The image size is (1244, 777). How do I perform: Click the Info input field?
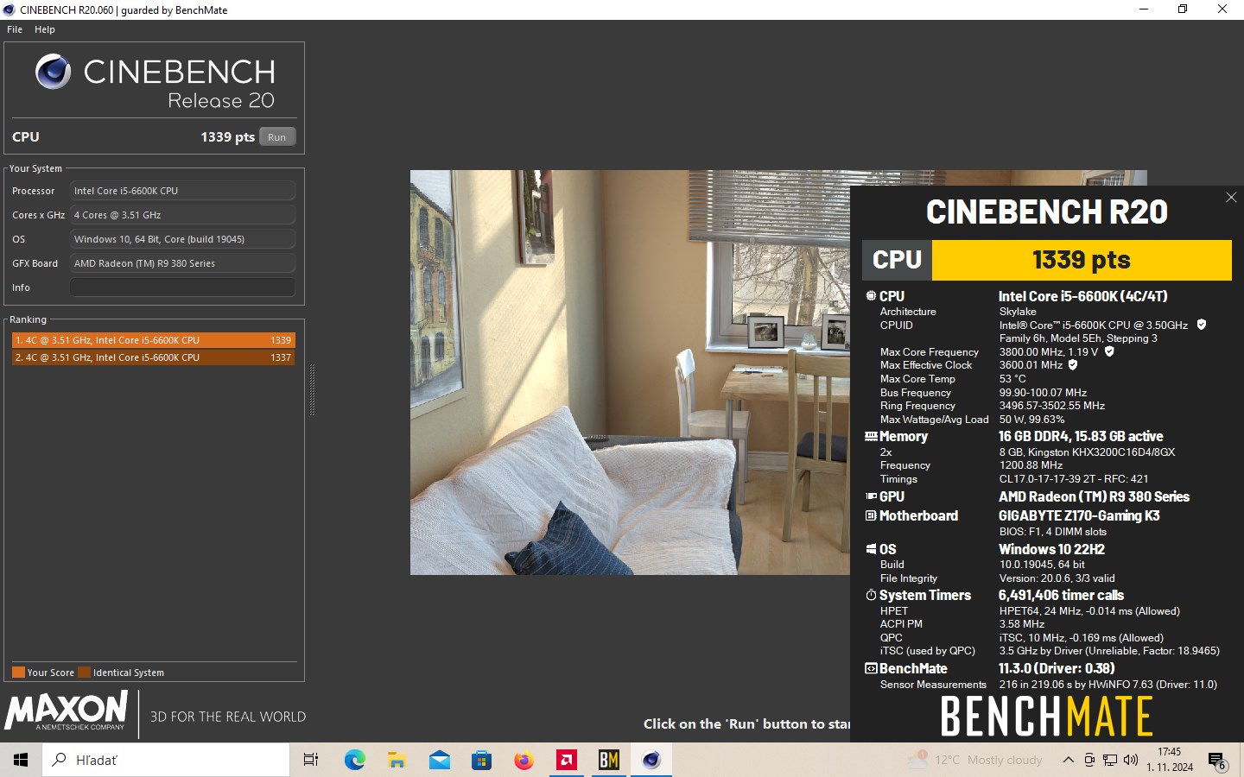[182, 287]
